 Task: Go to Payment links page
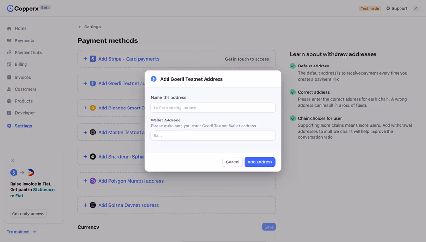coord(28,52)
